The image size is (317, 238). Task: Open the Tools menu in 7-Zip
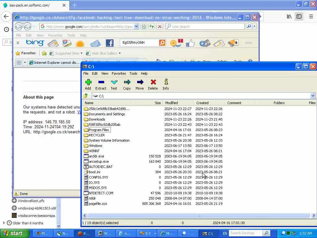133,73
